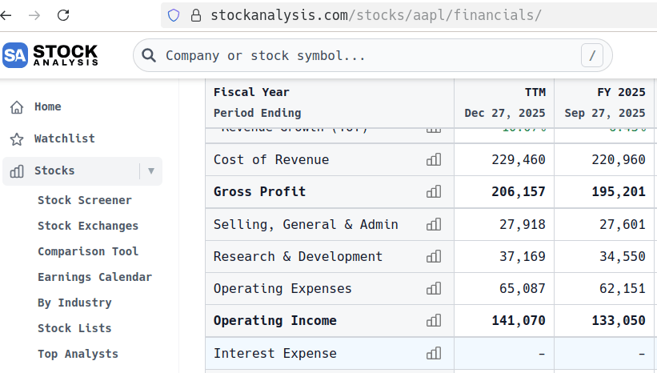Click Operating Expenses row label
The image size is (657, 373).
282,289
